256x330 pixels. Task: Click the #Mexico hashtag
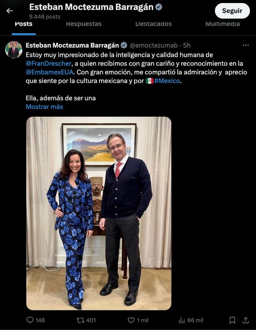coord(167,81)
